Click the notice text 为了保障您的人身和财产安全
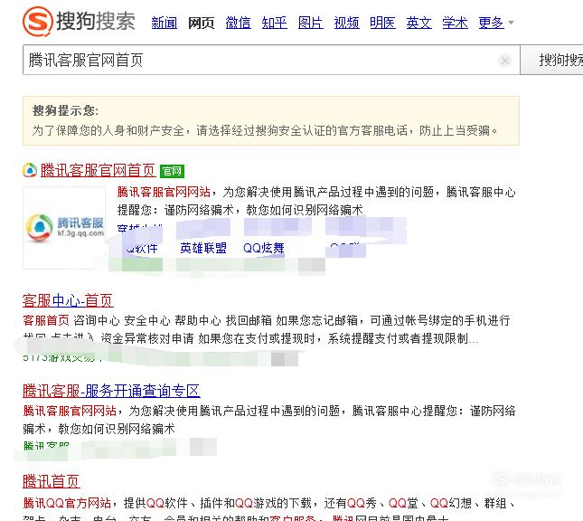583x521 pixels. (108, 130)
